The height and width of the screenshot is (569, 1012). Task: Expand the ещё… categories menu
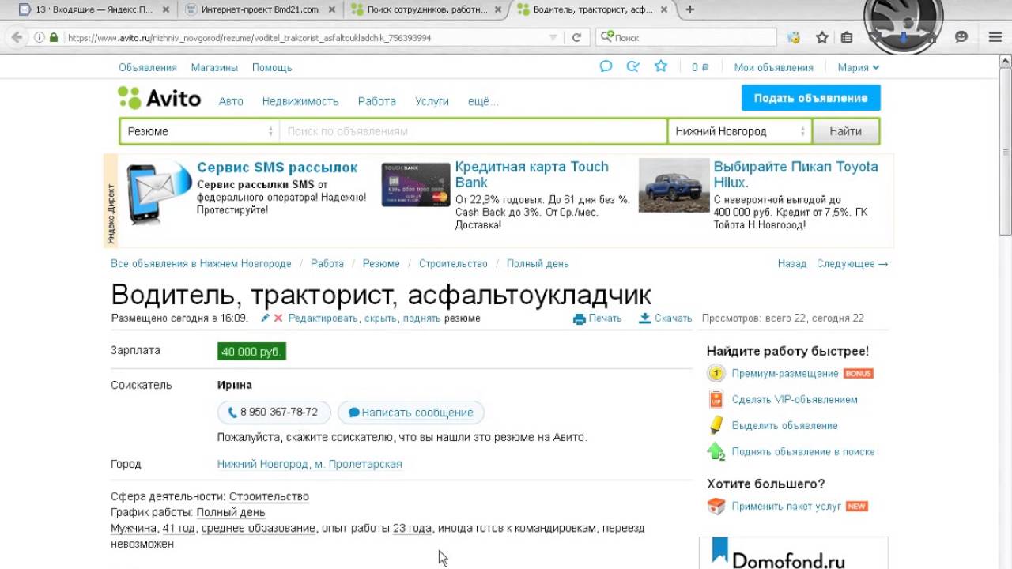tap(483, 101)
